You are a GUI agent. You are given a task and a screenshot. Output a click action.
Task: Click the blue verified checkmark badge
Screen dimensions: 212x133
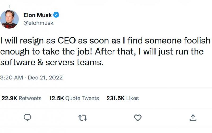point(56,15)
